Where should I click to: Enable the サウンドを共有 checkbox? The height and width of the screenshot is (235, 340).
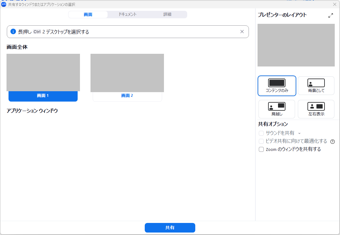261,133
